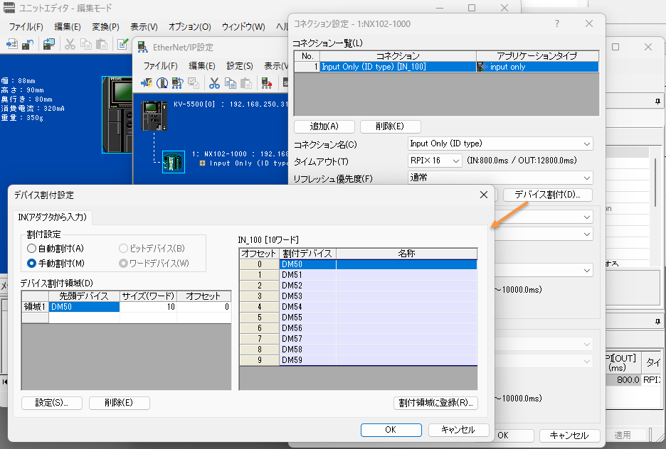Click the first import icon in Unit Editor toolbar
Viewport: 666px width, 449px height.
pyautogui.click(x=12, y=44)
